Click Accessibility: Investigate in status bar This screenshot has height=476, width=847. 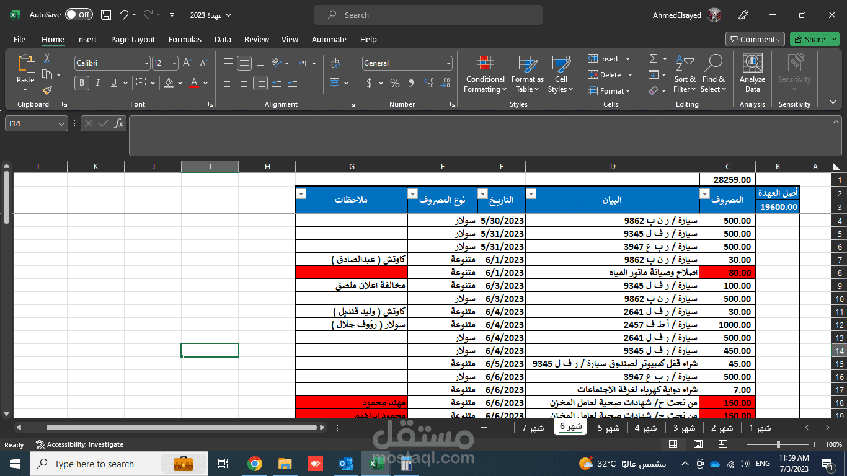pos(79,444)
